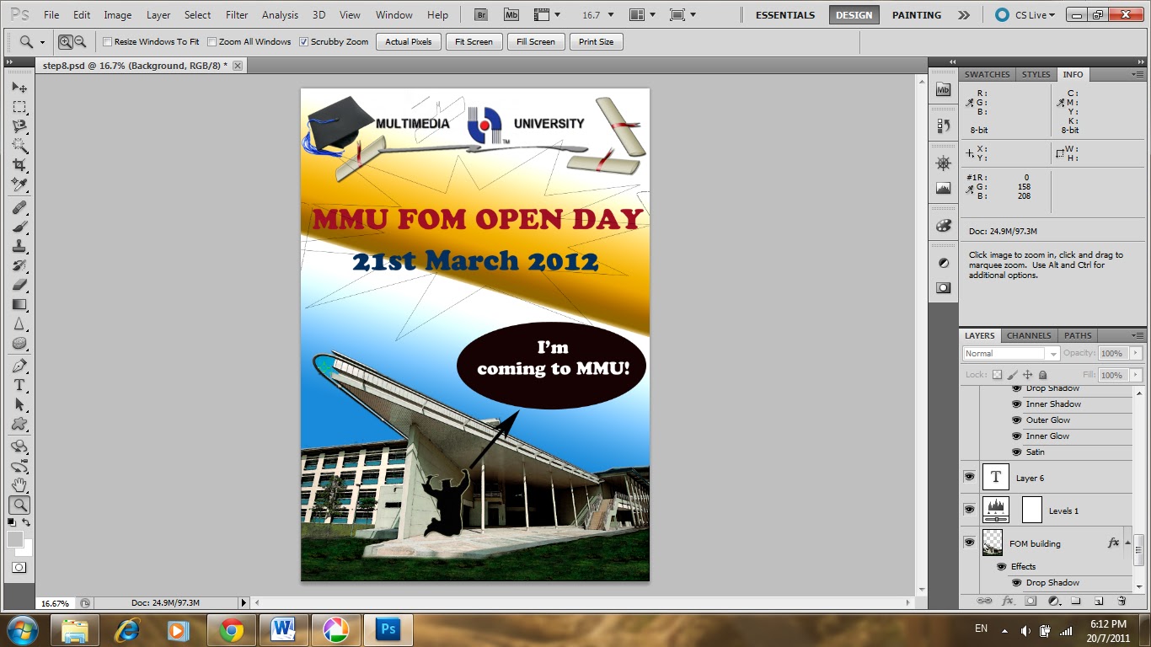The width and height of the screenshot is (1151, 647).
Task: Select the Eraser tool
Action: pyautogui.click(x=19, y=285)
